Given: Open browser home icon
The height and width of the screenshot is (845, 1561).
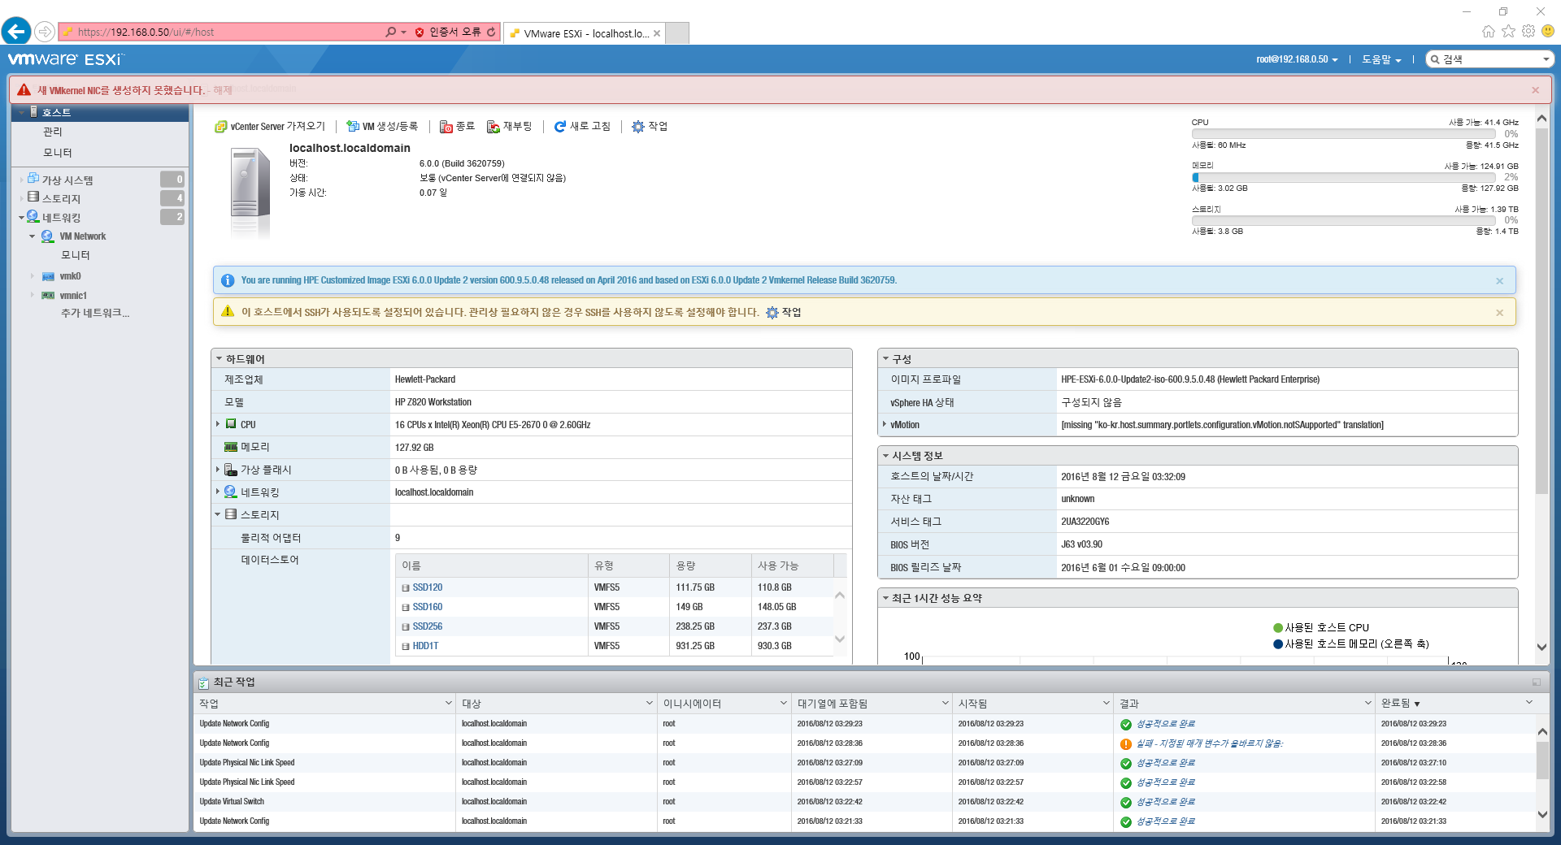Looking at the screenshot, I should [1488, 31].
